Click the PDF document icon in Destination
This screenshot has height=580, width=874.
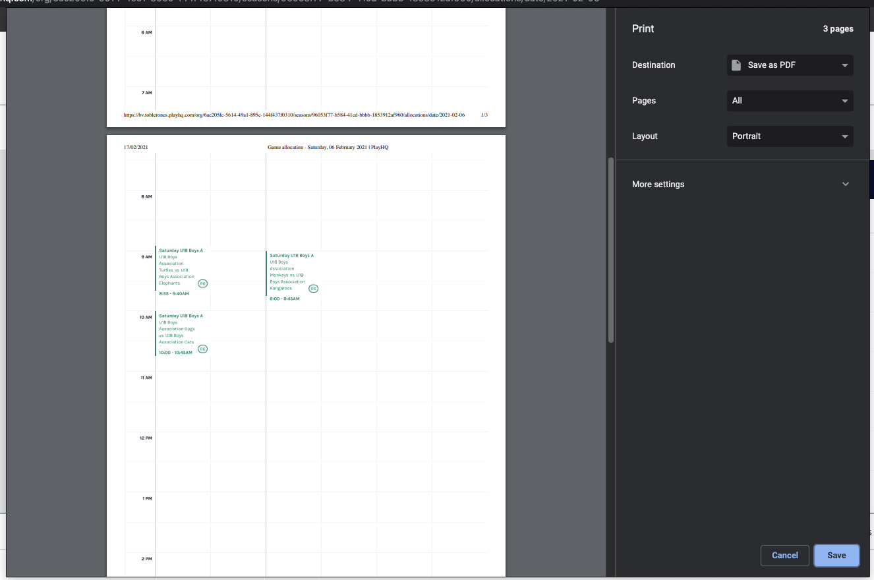point(736,65)
